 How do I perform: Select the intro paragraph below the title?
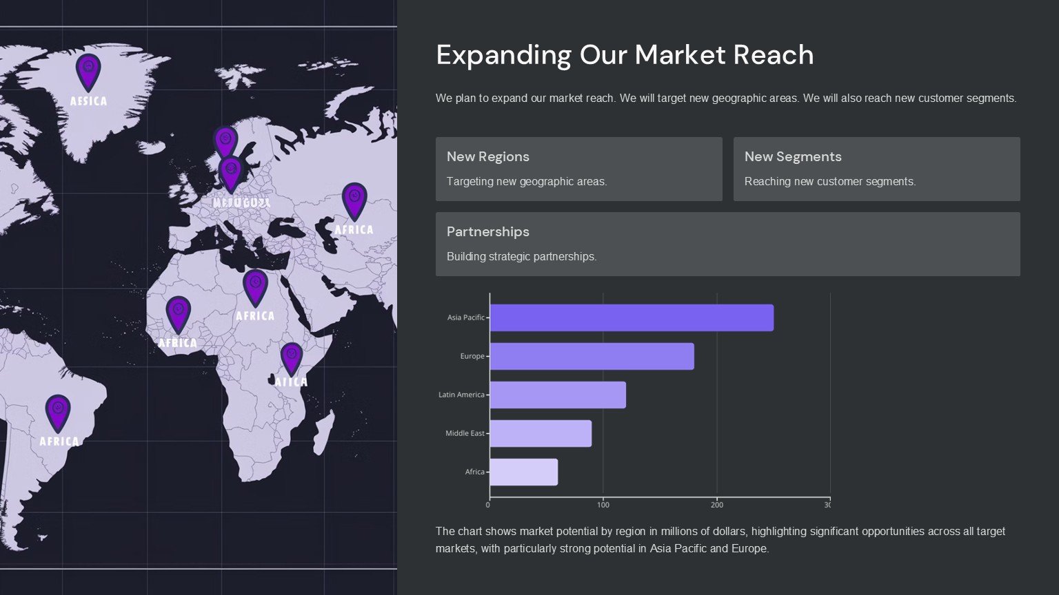[x=725, y=98]
